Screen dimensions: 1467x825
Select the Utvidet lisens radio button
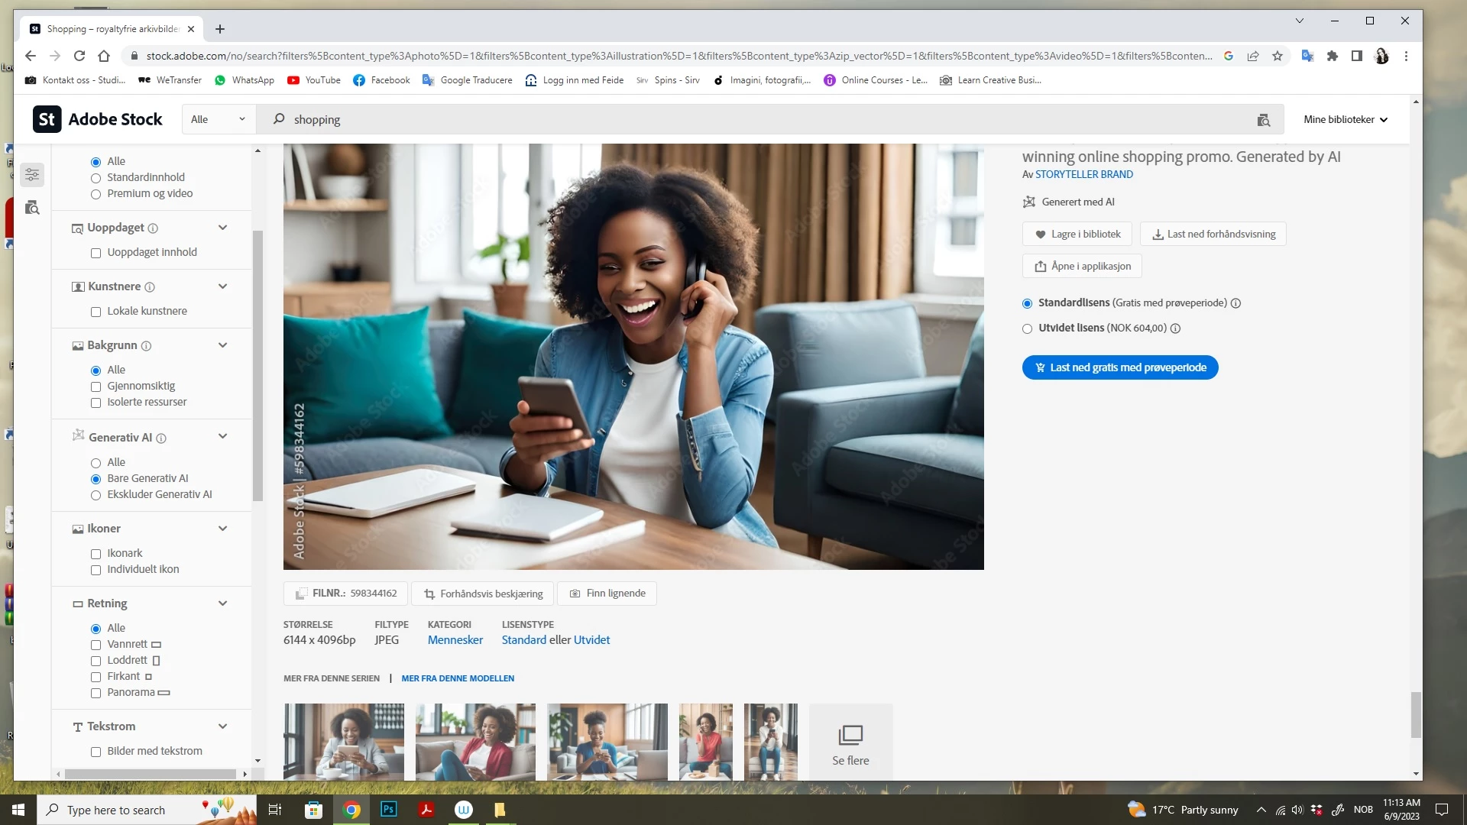pos(1027,328)
